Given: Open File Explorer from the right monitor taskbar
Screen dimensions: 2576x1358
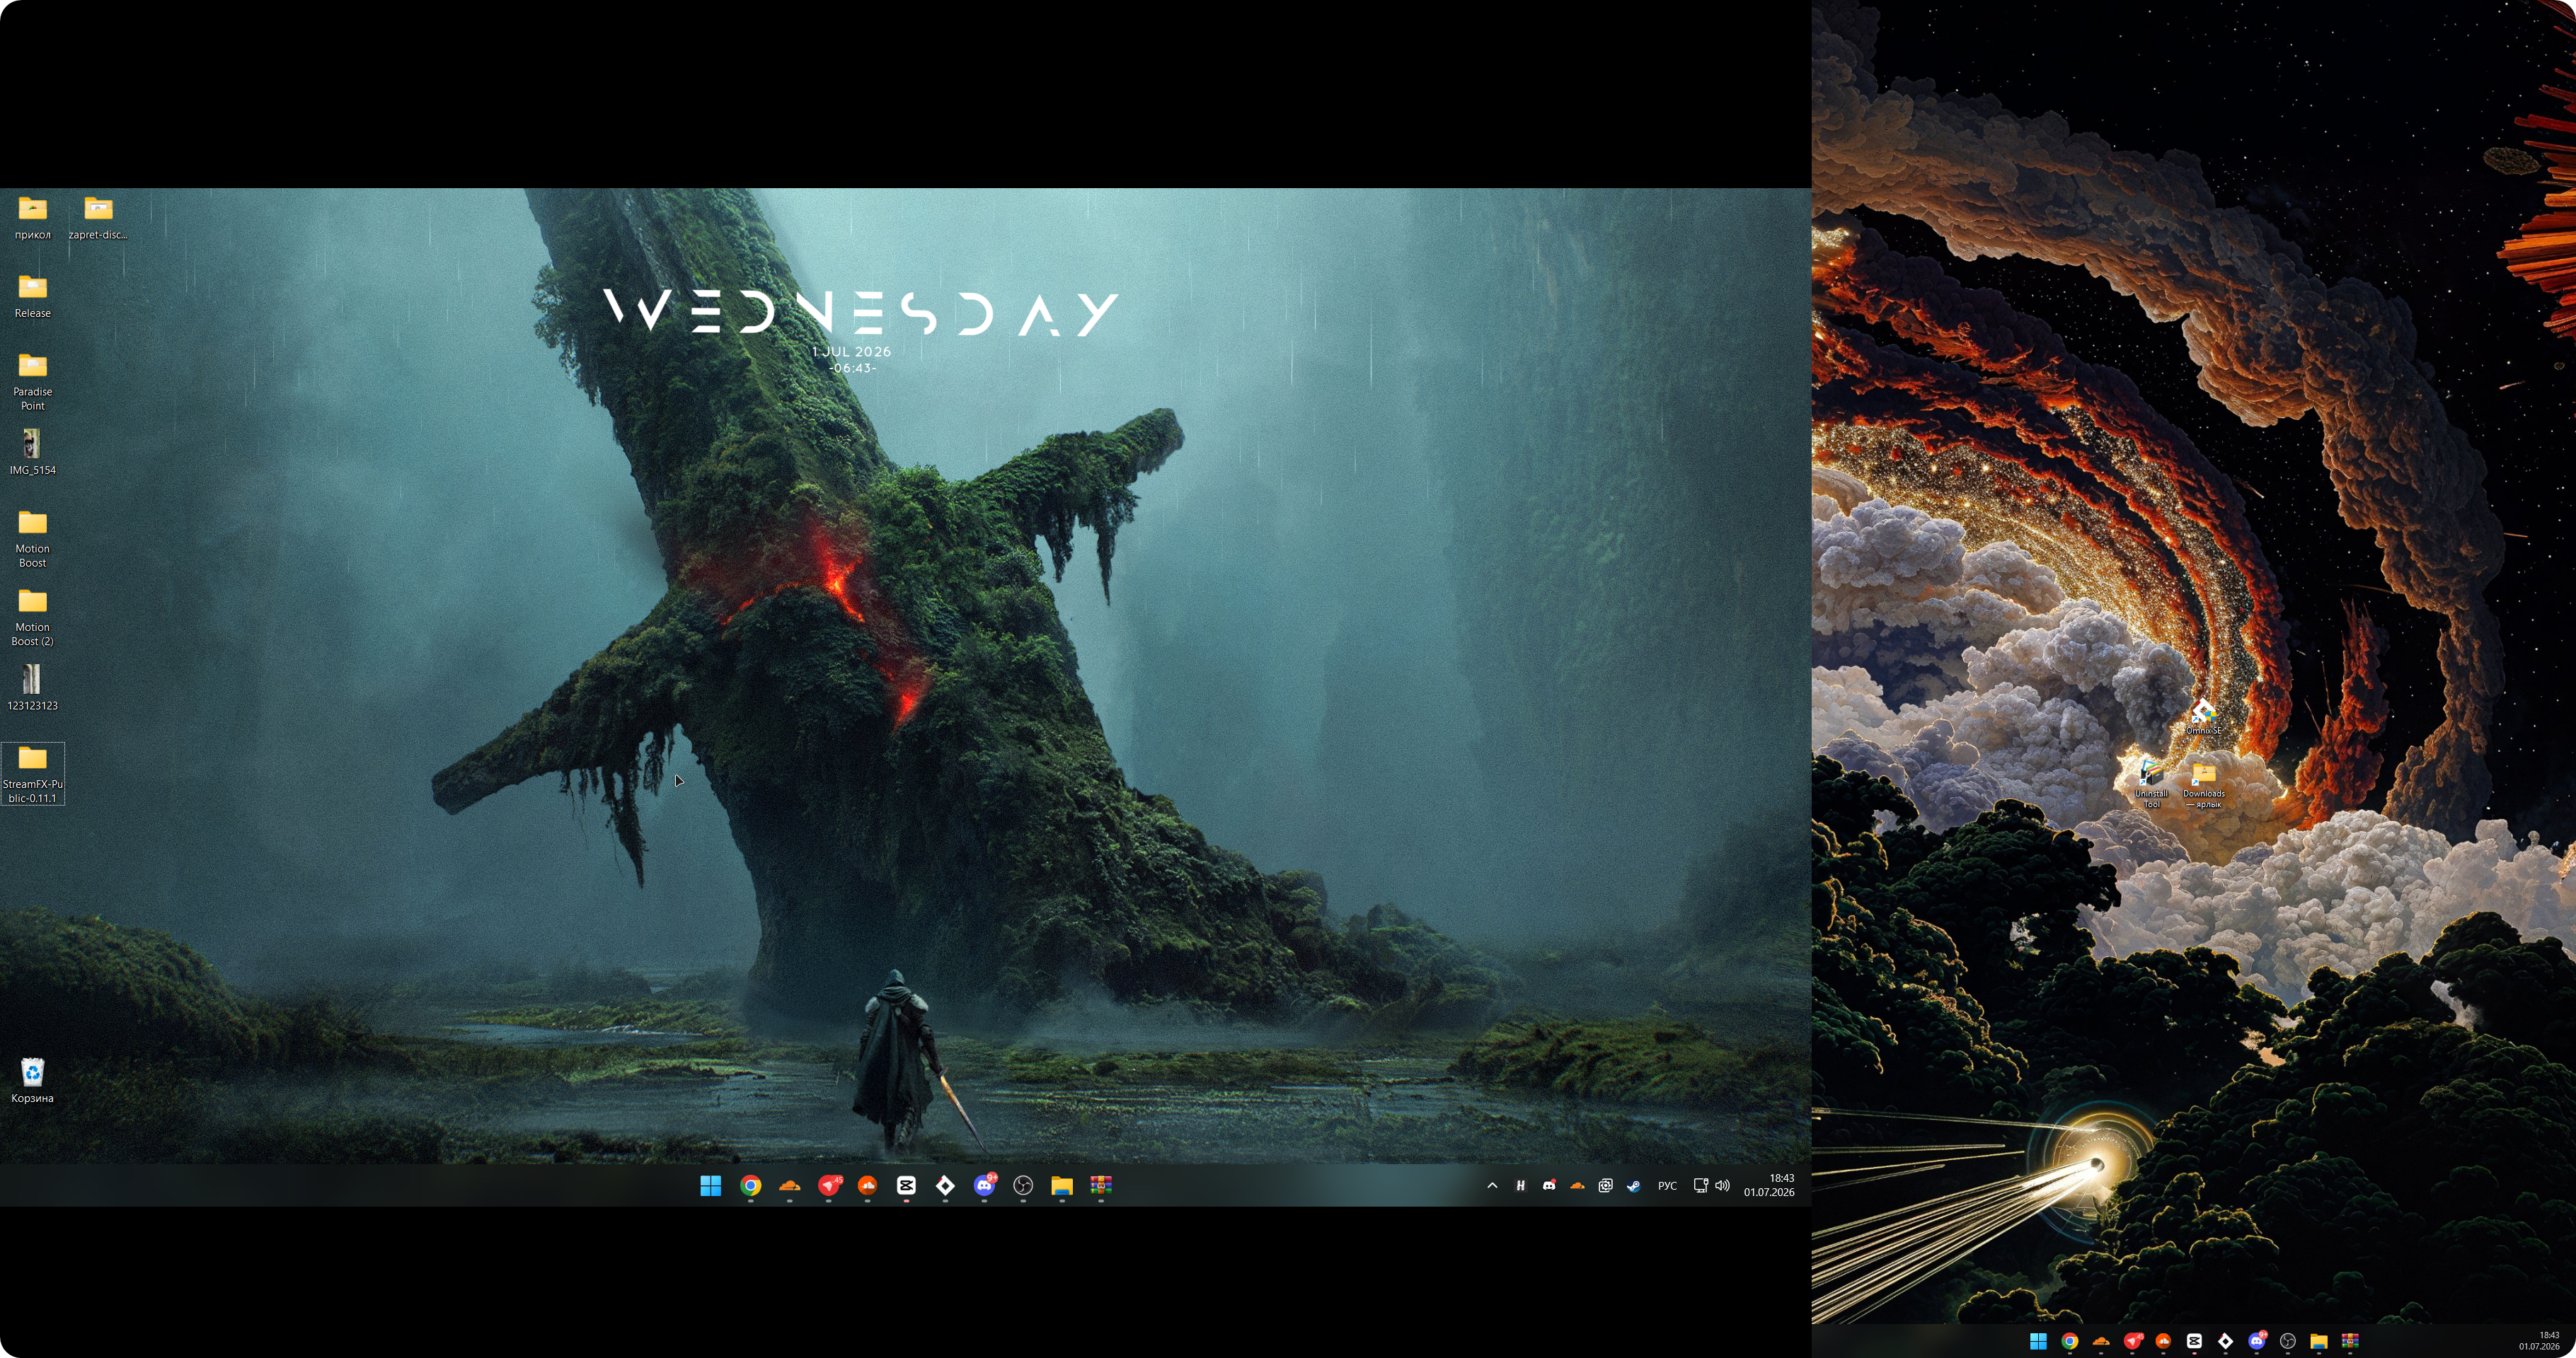Looking at the screenshot, I should click(2319, 1341).
